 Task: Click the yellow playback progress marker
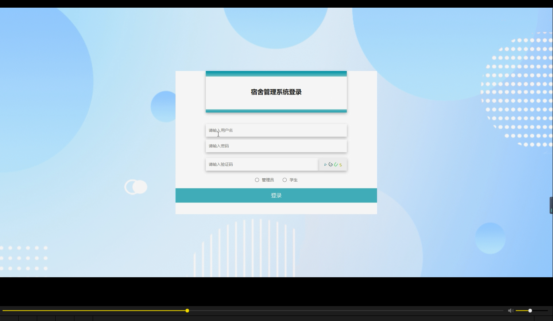(x=187, y=310)
